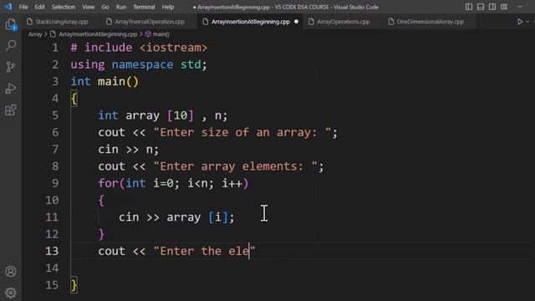Viewport: 535px width, 301px height.
Task: Open the Run and Debug view
Action: point(11,89)
